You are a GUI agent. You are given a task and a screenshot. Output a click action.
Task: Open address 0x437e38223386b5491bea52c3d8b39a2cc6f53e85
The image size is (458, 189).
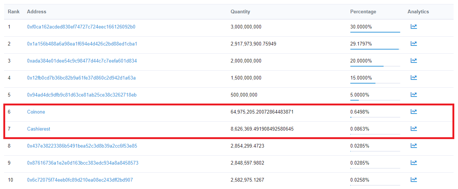coord(82,146)
